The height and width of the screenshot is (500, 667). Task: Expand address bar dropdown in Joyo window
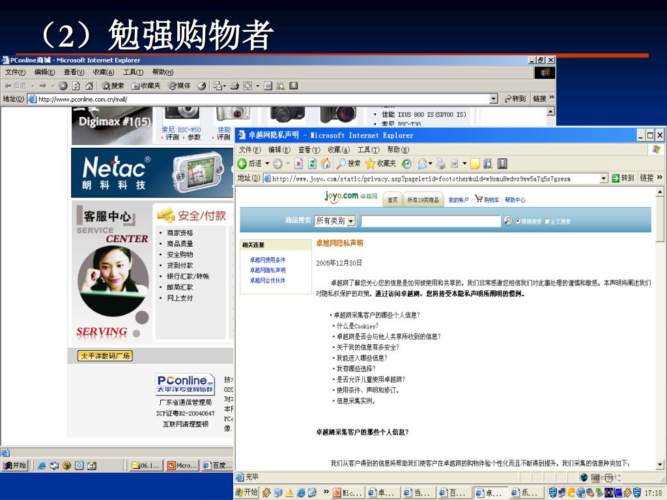click(x=604, y=178)
